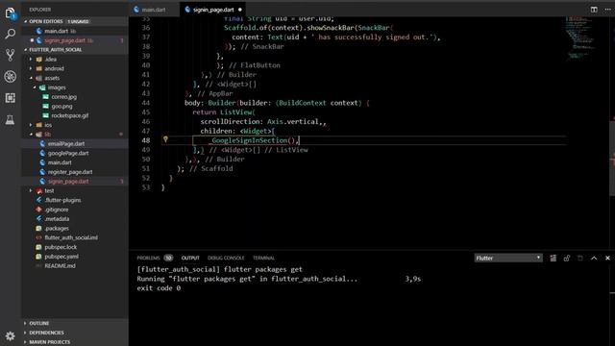Expand the android folder
Viewport: 615px width, 346px height.
point(75,68)
